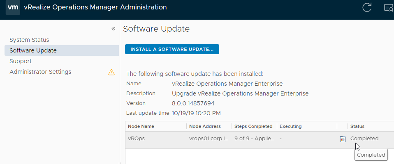Click the vrops01.corp node address cell
This screenshot has width=394, height=164.
point(209,139)
